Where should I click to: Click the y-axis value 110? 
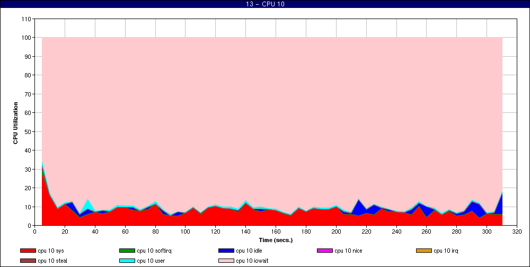click(x=28, y=19)
